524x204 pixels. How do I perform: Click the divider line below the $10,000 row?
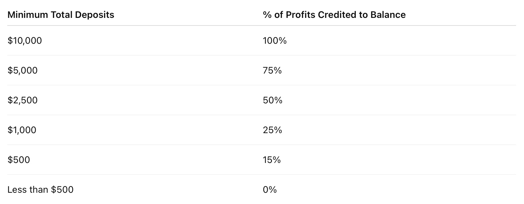[262, 55]
